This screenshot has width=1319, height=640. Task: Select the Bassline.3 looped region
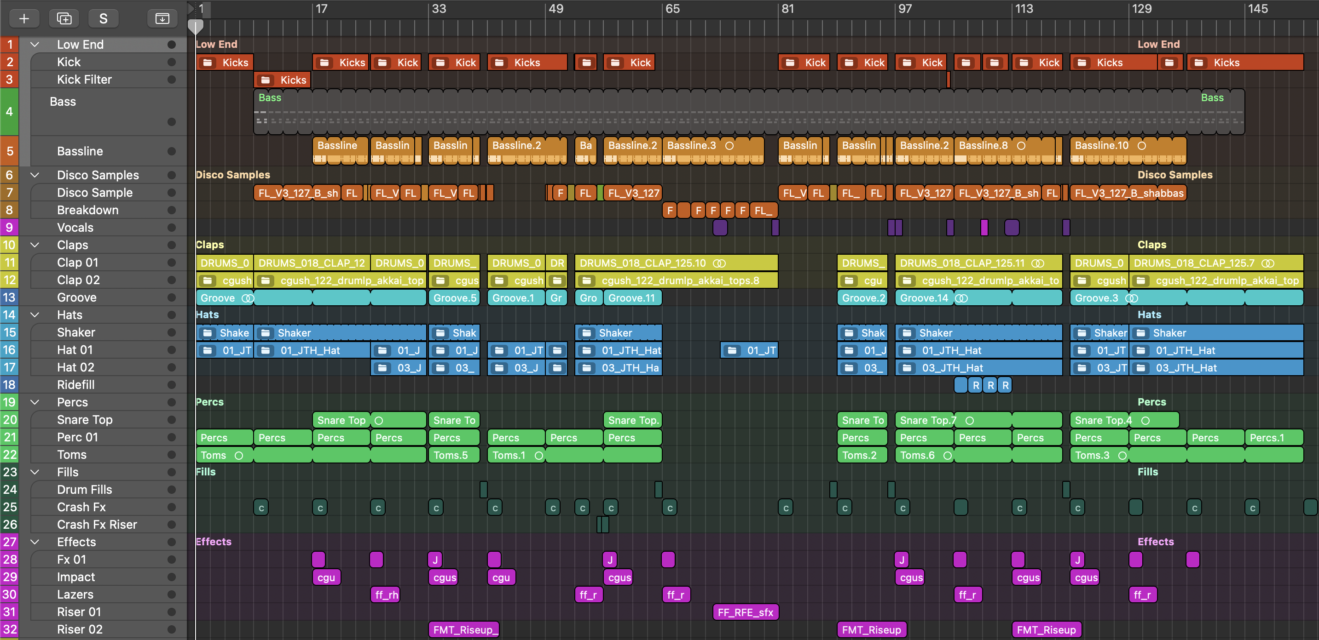713,151
